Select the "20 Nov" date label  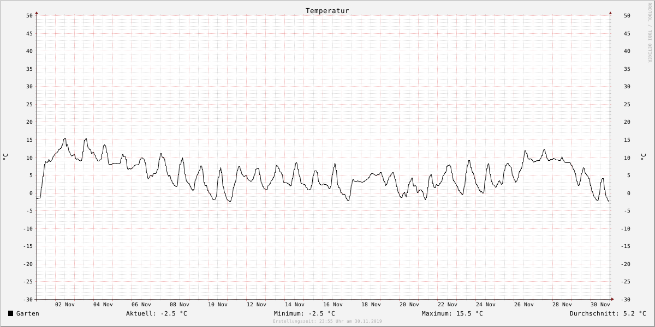[x=409, y=305]
